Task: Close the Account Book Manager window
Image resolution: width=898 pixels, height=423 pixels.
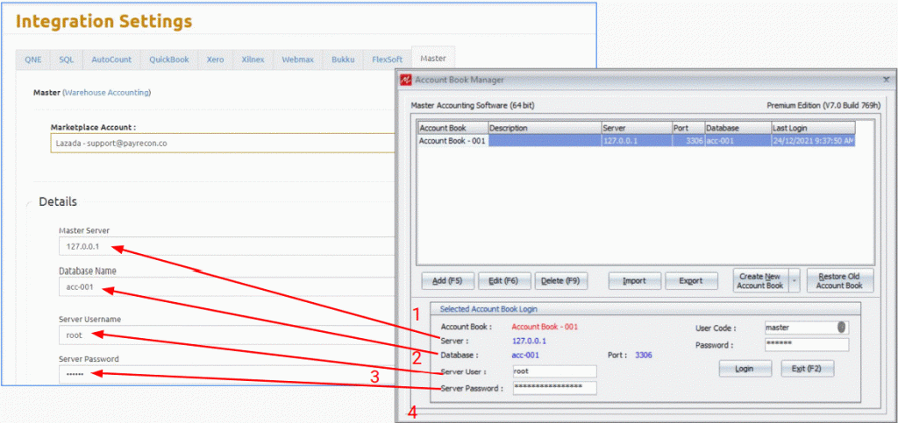Action: pyautogui.click(x=886, y=80)
